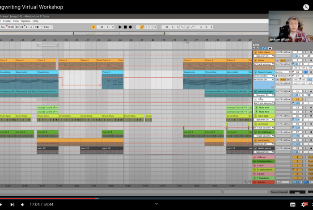
Task: Click the video progress bar
Action: click(156, 198)
